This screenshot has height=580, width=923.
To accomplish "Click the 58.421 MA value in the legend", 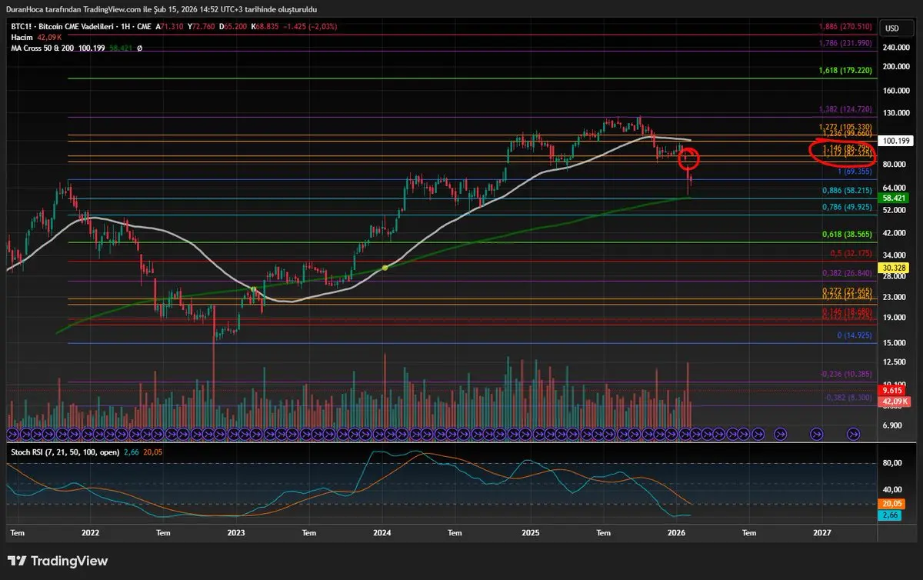I will point(119,48).
